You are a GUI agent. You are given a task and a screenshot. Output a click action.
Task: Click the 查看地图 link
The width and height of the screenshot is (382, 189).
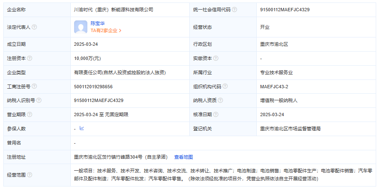click(x=184, y=157)
